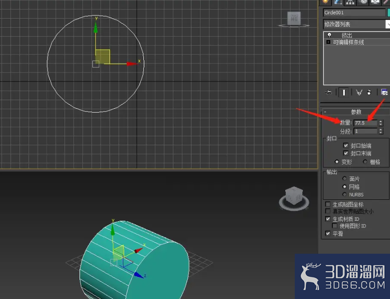Image resolution: width=390 pixels, height=299 pixels.
Task: Click the green Y-axis gizmo arrow in perspective viewport
Action: (113, 230)
